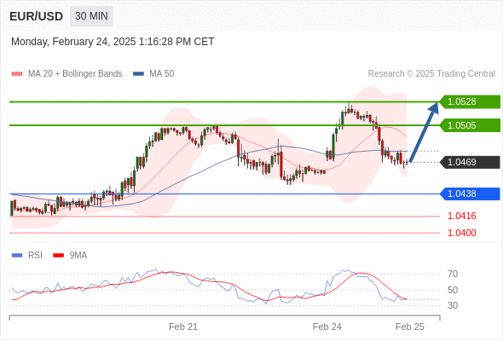Click the EUR/USD pair title
This screenshot has height=341, width=503.
[x=37, y=16]
